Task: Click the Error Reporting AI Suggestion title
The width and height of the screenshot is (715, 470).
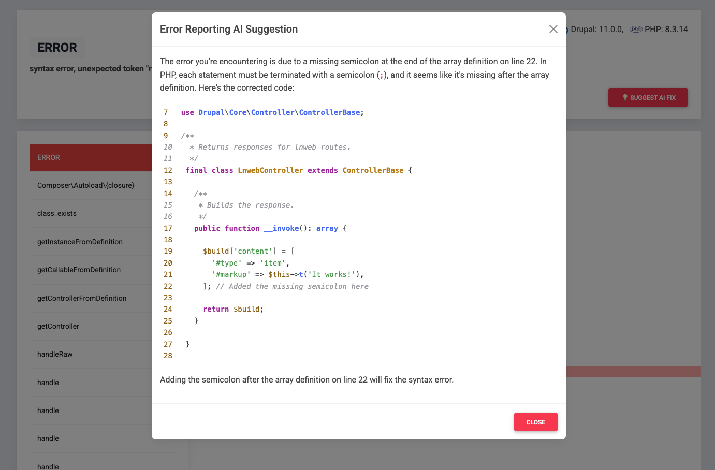Action: tap(229, 29)
